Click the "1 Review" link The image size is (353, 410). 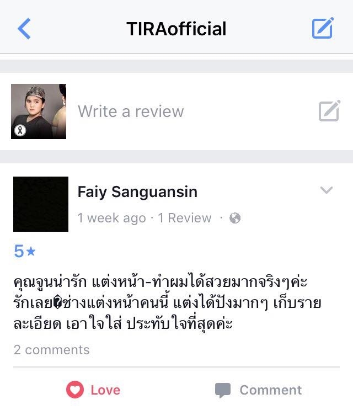(184, 218)
